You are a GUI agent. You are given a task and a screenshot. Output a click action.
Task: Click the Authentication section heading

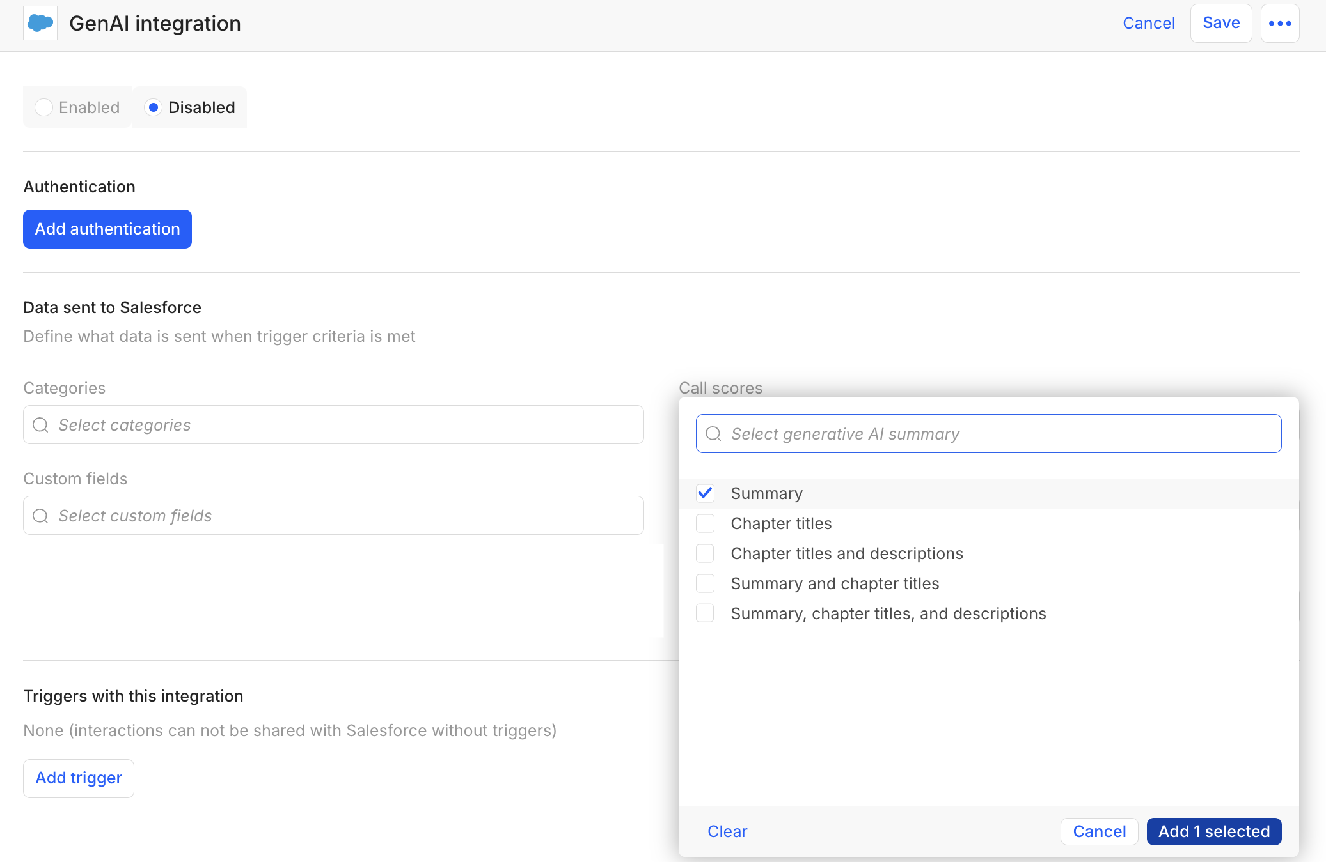coord(79,187)
